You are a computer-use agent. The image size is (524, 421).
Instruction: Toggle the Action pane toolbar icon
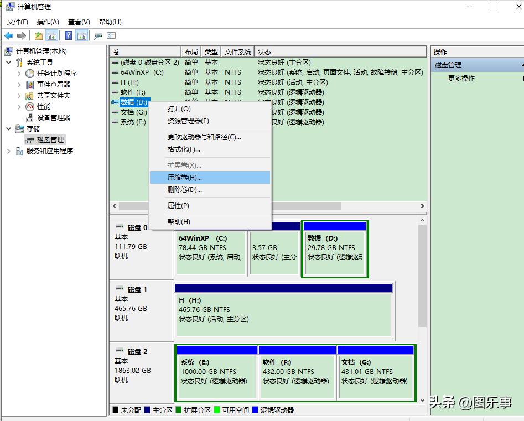tap(81, 34)
